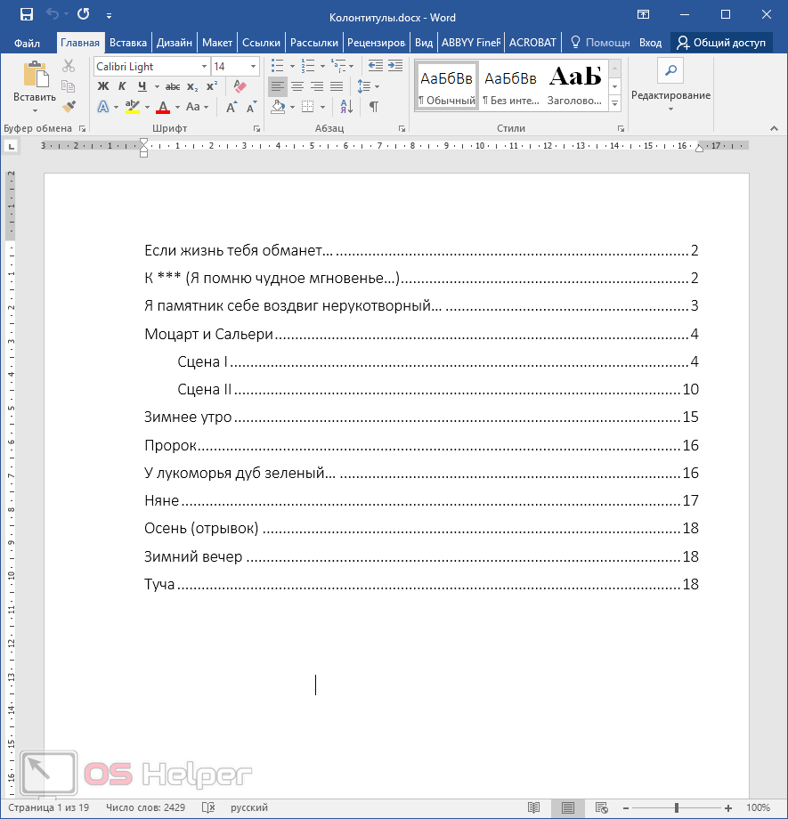788x819 pixels.
Task: Open the font size 14 dropdown
Action: [253, 67]
